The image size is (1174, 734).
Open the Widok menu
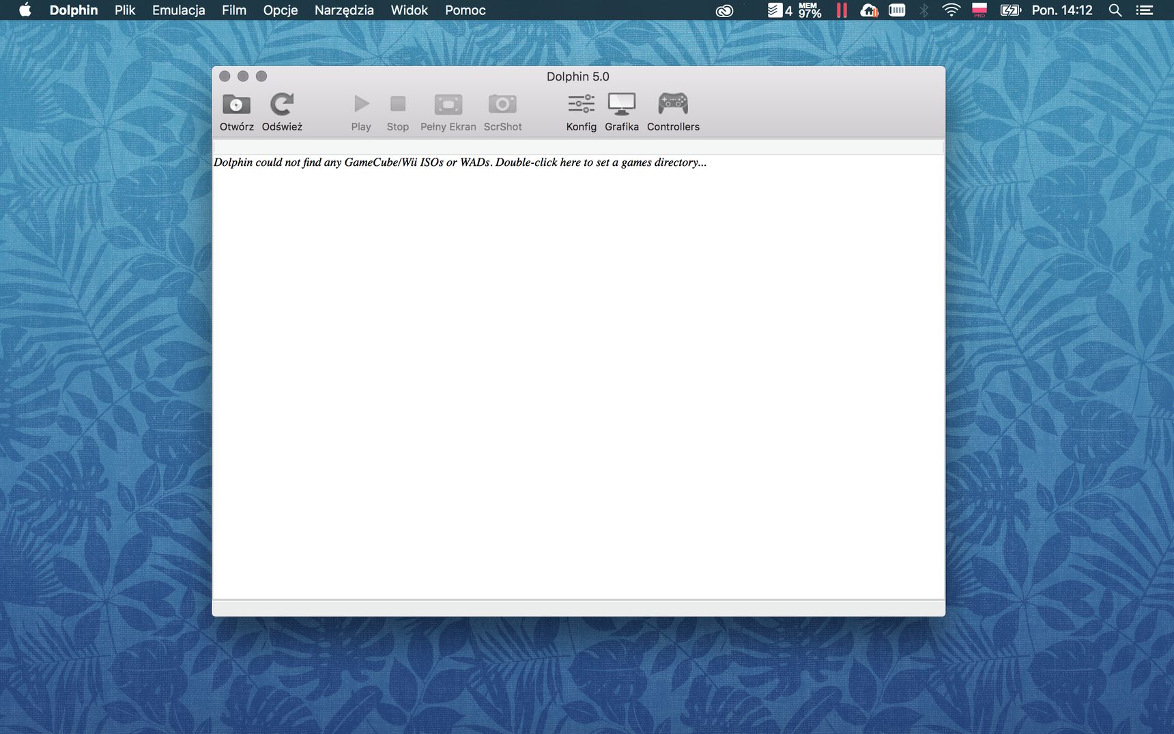tap(410, 10)
